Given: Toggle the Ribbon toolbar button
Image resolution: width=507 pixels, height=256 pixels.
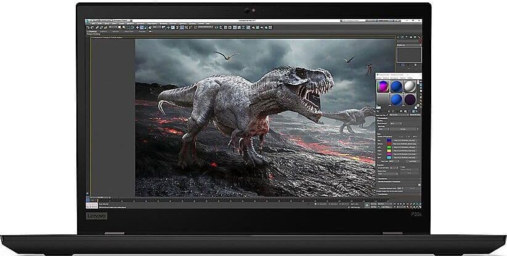Looking at the screenshot, I should [235, 28].
